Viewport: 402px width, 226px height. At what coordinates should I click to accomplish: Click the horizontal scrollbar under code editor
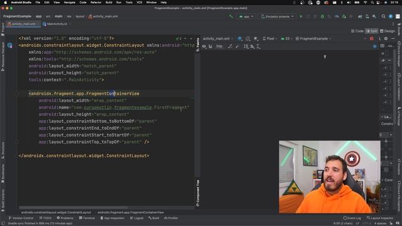point(73,208)
